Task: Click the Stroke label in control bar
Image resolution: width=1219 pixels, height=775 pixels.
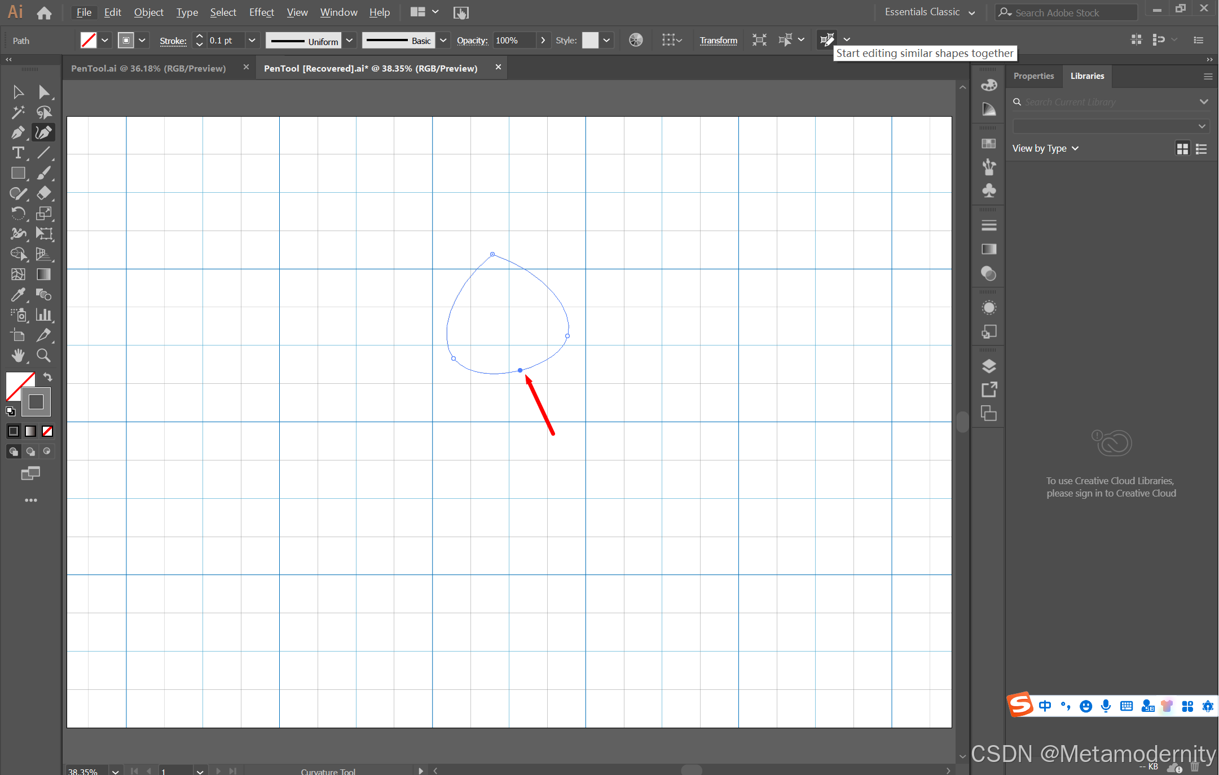Action: tap(173, 41)
